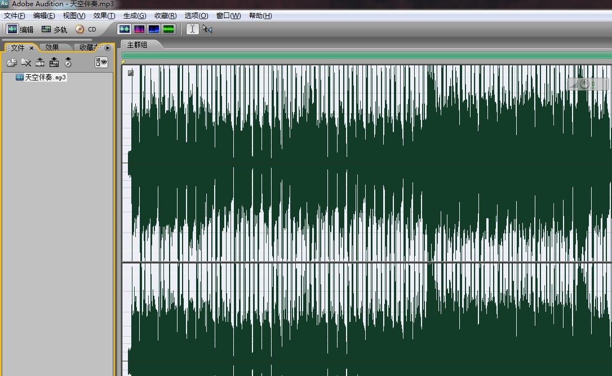Click the green zoom navigation bar
612x376 pixels.
tap(367, 55)
